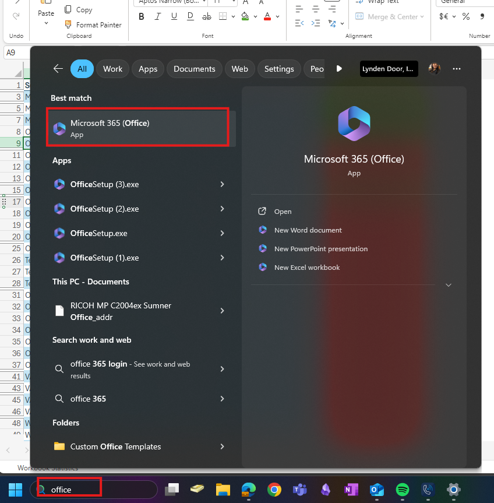Click Copy in Excel's Clipboard group

[x=79, y=10]
